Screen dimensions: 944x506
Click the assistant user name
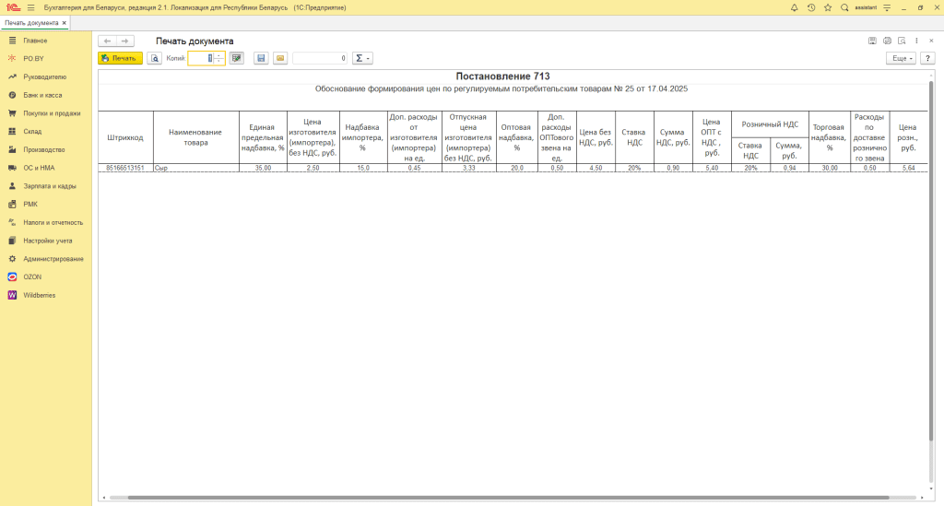coord(866,7)
